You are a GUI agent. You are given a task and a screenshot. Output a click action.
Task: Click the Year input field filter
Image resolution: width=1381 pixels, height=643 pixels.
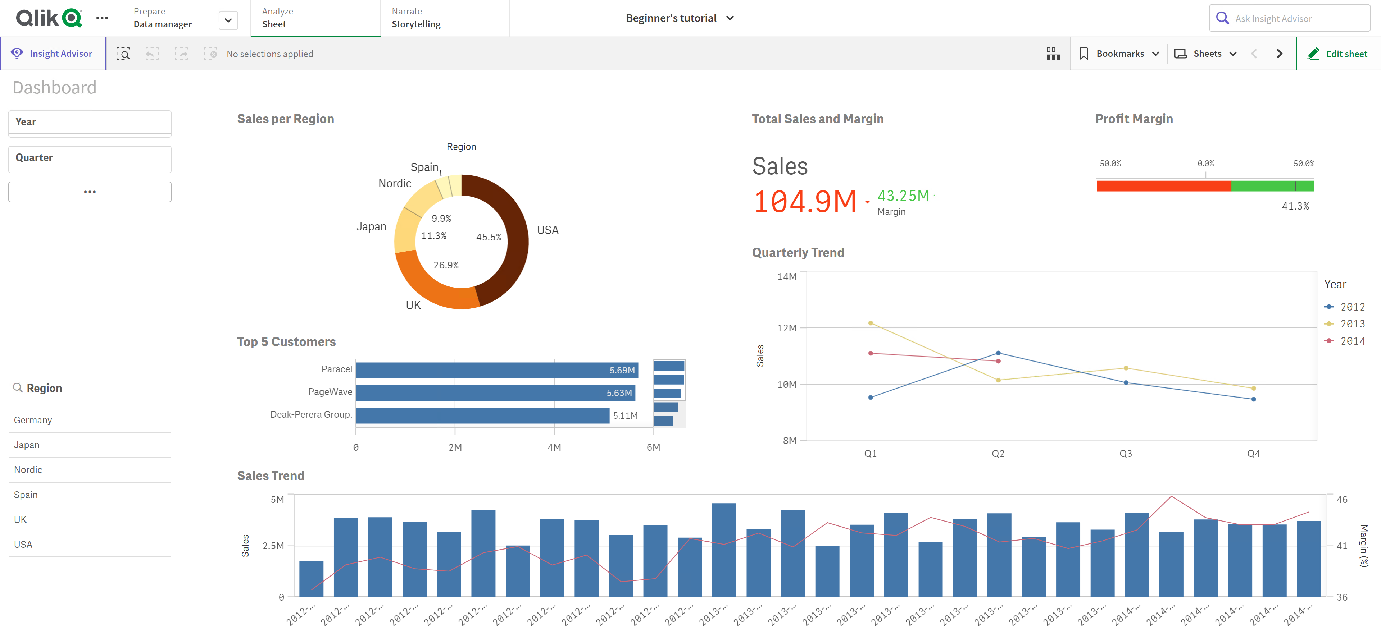click(88, 121)
